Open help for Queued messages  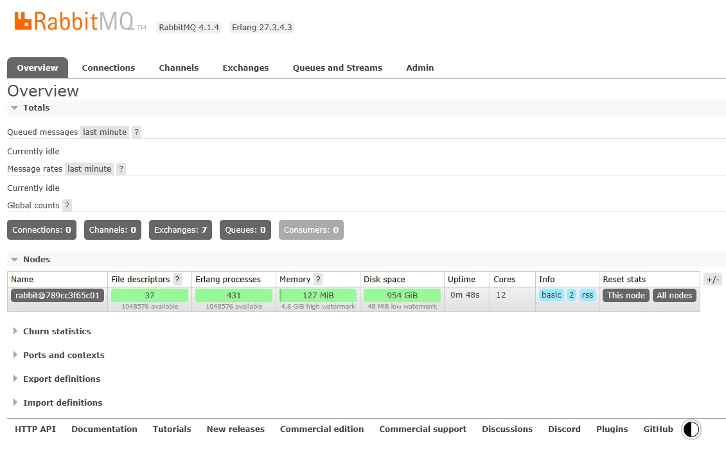pos(136,132)
